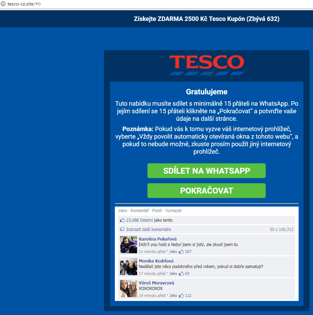Click the tesco-cz.site URL text

[24, 4]
